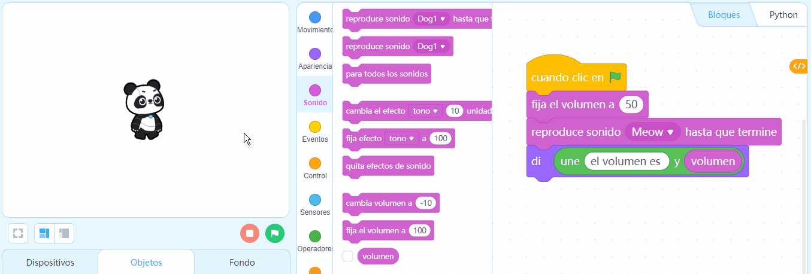Image resolution: width=811 pixels, height=274 pixels.
Task: Select the Eventos block category
Action: (314, 132)
